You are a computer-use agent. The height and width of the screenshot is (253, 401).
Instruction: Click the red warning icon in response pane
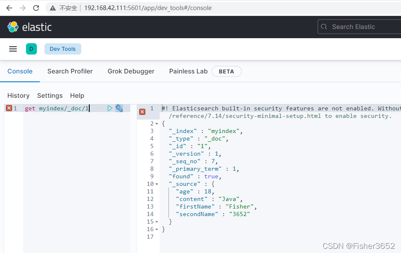point(142,112)
